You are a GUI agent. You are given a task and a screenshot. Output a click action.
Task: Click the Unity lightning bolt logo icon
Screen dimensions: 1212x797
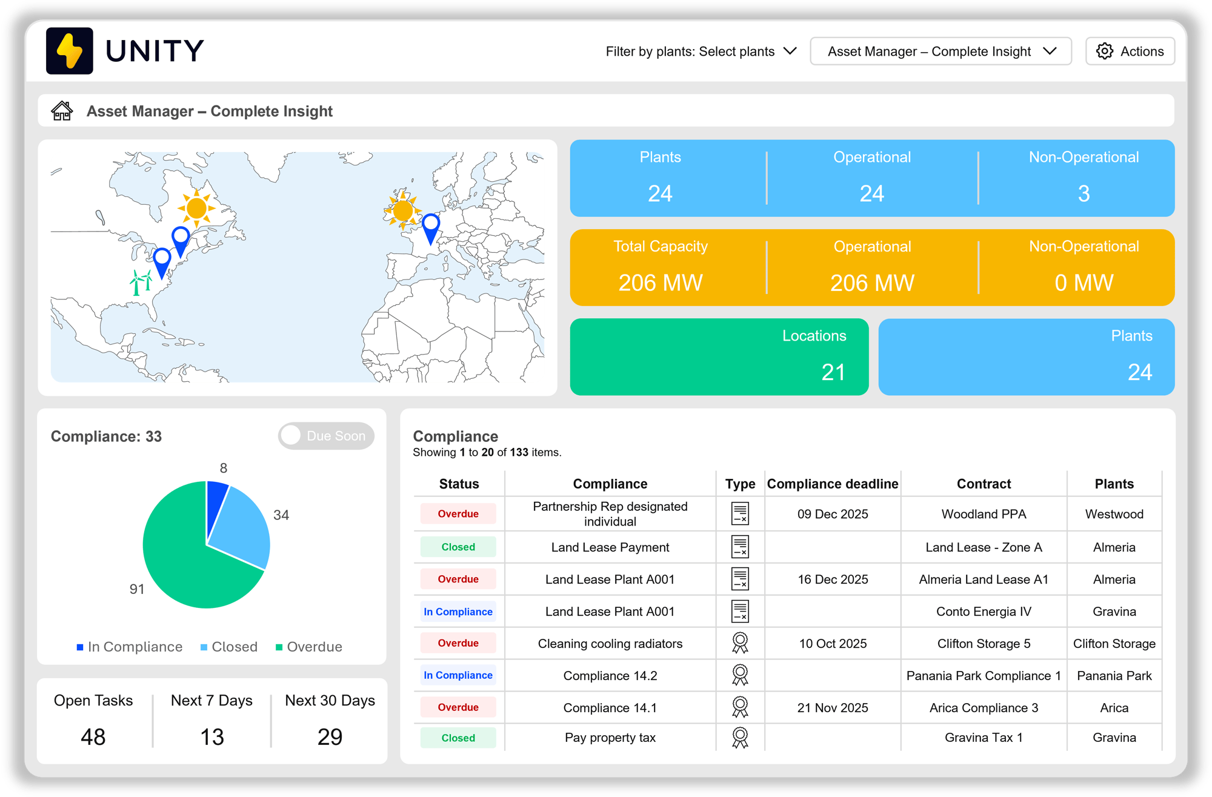tap(69, 51)
